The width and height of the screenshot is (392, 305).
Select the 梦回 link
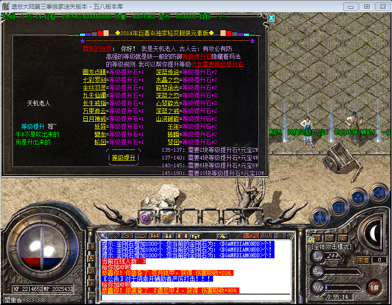point(173,142)
